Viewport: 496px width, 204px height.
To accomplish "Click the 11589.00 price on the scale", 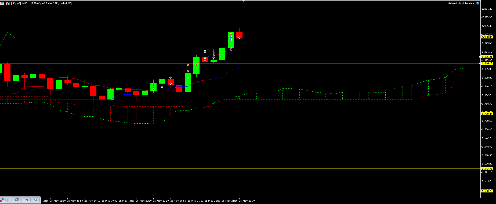I will (487, 164).
